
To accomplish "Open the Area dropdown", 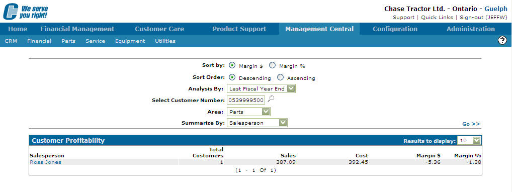I will point(248,112).
